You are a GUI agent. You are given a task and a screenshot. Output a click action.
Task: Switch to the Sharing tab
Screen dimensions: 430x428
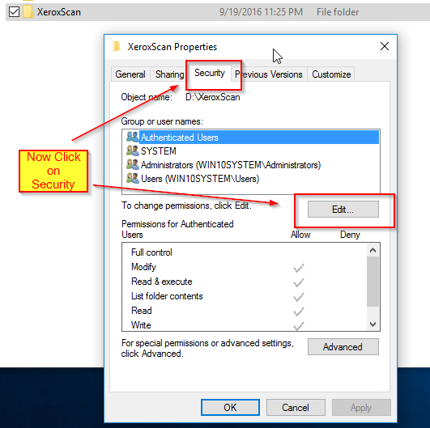click(169, 74)
